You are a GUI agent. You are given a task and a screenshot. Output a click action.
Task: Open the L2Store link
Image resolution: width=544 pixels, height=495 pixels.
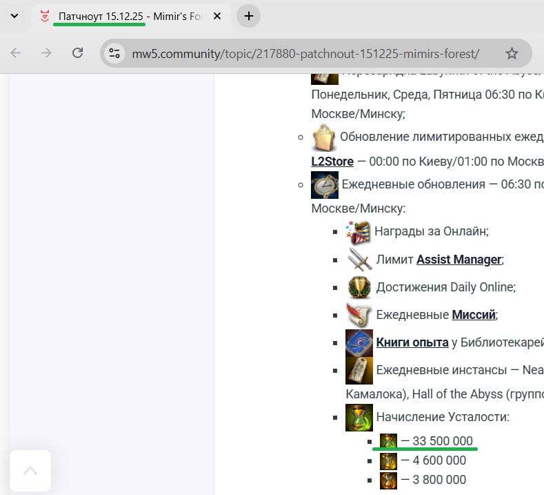point(332,162)
